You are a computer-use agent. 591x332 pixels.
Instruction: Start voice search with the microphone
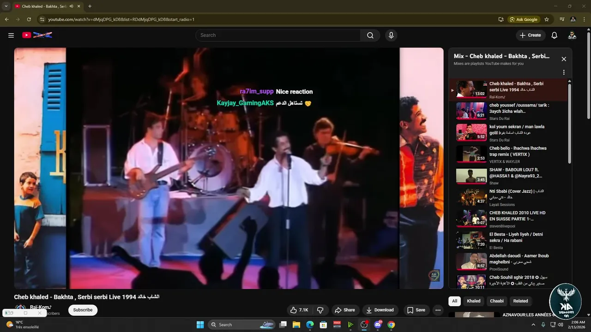point(391,35)
